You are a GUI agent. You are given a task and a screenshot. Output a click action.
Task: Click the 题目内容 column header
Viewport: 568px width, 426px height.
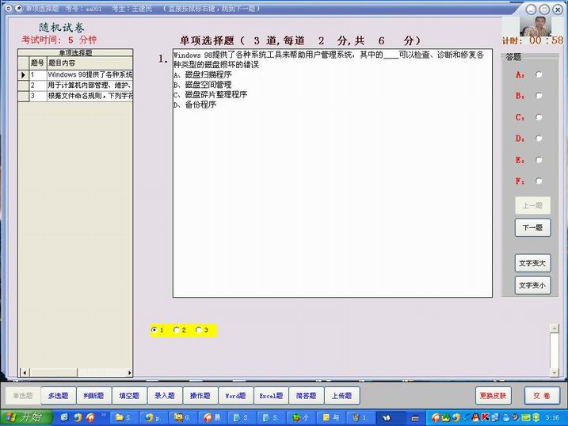[90, 63]
